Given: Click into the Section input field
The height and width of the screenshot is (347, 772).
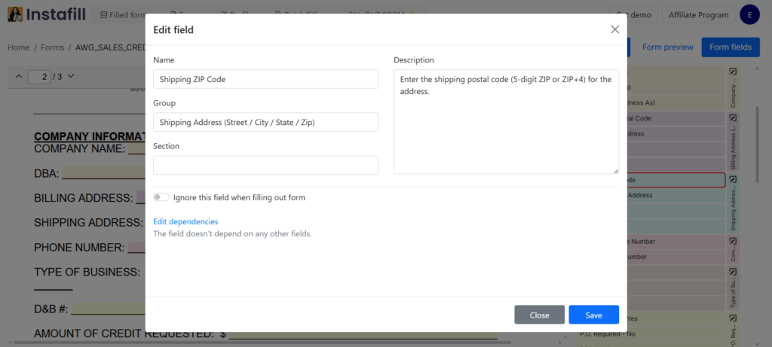Looking at the screenshot, I should coord(265,165).
